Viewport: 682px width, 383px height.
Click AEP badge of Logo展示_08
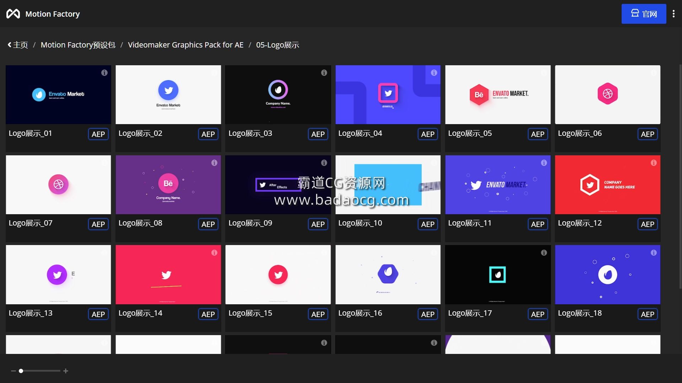click(x=208, y=224)
